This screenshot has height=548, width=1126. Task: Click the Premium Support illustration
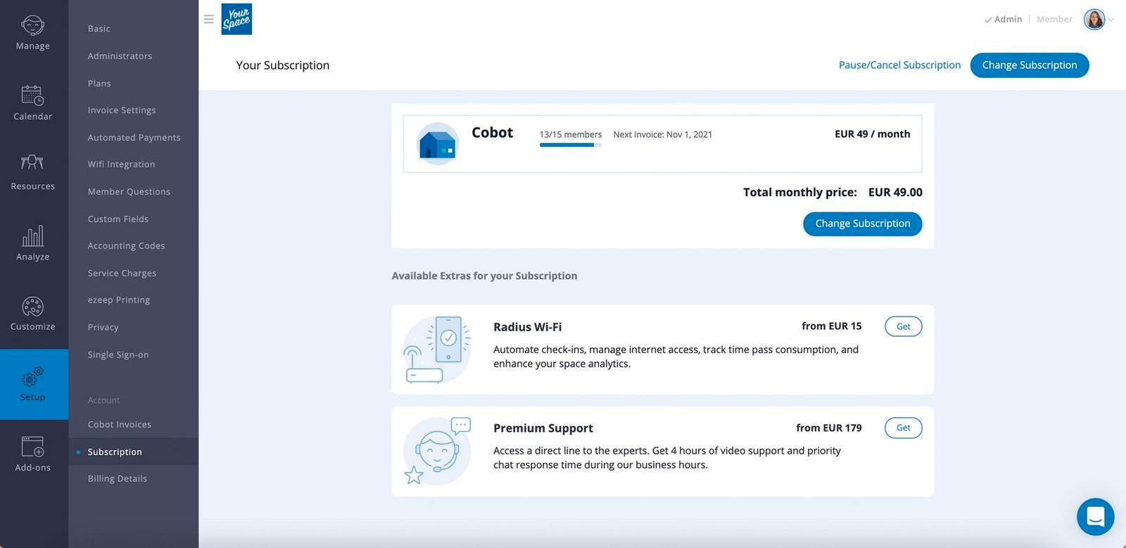pos(437,451)
